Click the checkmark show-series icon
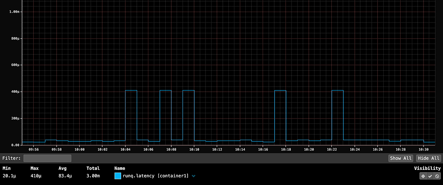The width and height of the screenshot is (443, 185). 430,176
